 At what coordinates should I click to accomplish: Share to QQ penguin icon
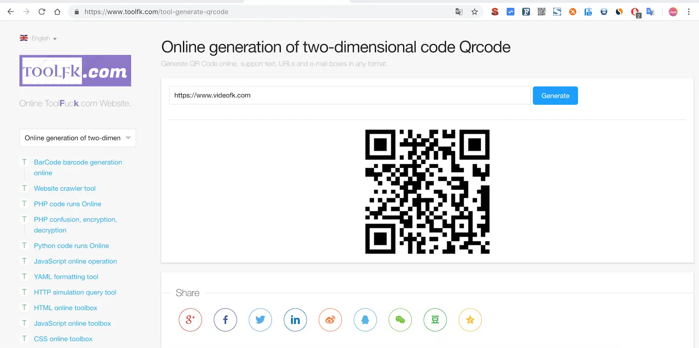[x=365, y=319]
